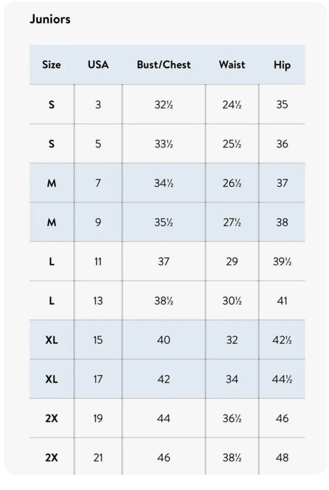Click the Juniors heading above the table
Screen dimensions: 329x490
[x=50, y=20]
